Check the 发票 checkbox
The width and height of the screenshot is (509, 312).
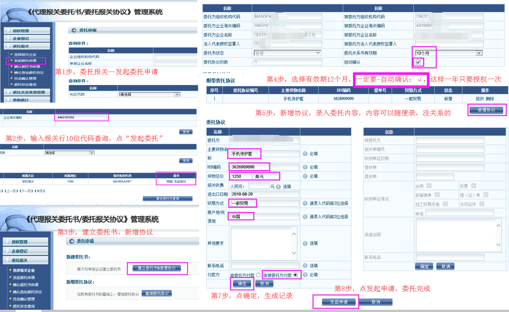pos(474,185)
